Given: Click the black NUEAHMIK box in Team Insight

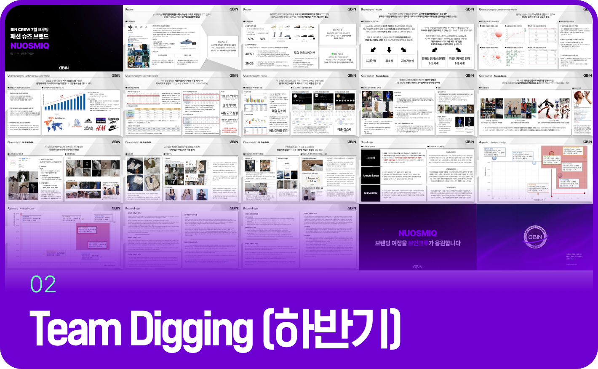Looking at the screenshot, I should coord(371,193).
